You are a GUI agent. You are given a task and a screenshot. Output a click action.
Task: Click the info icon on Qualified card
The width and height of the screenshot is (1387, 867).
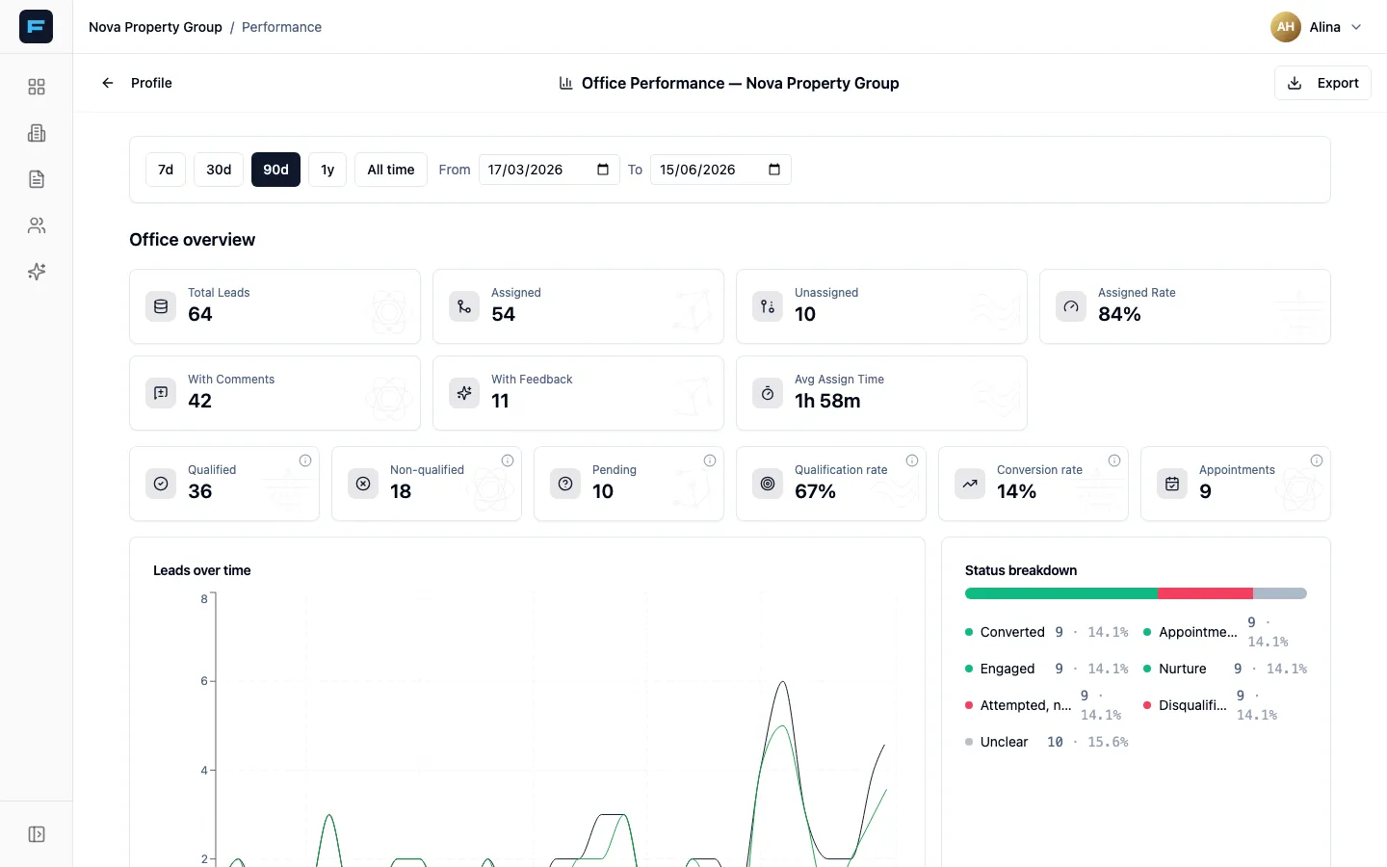pos(305,460)
